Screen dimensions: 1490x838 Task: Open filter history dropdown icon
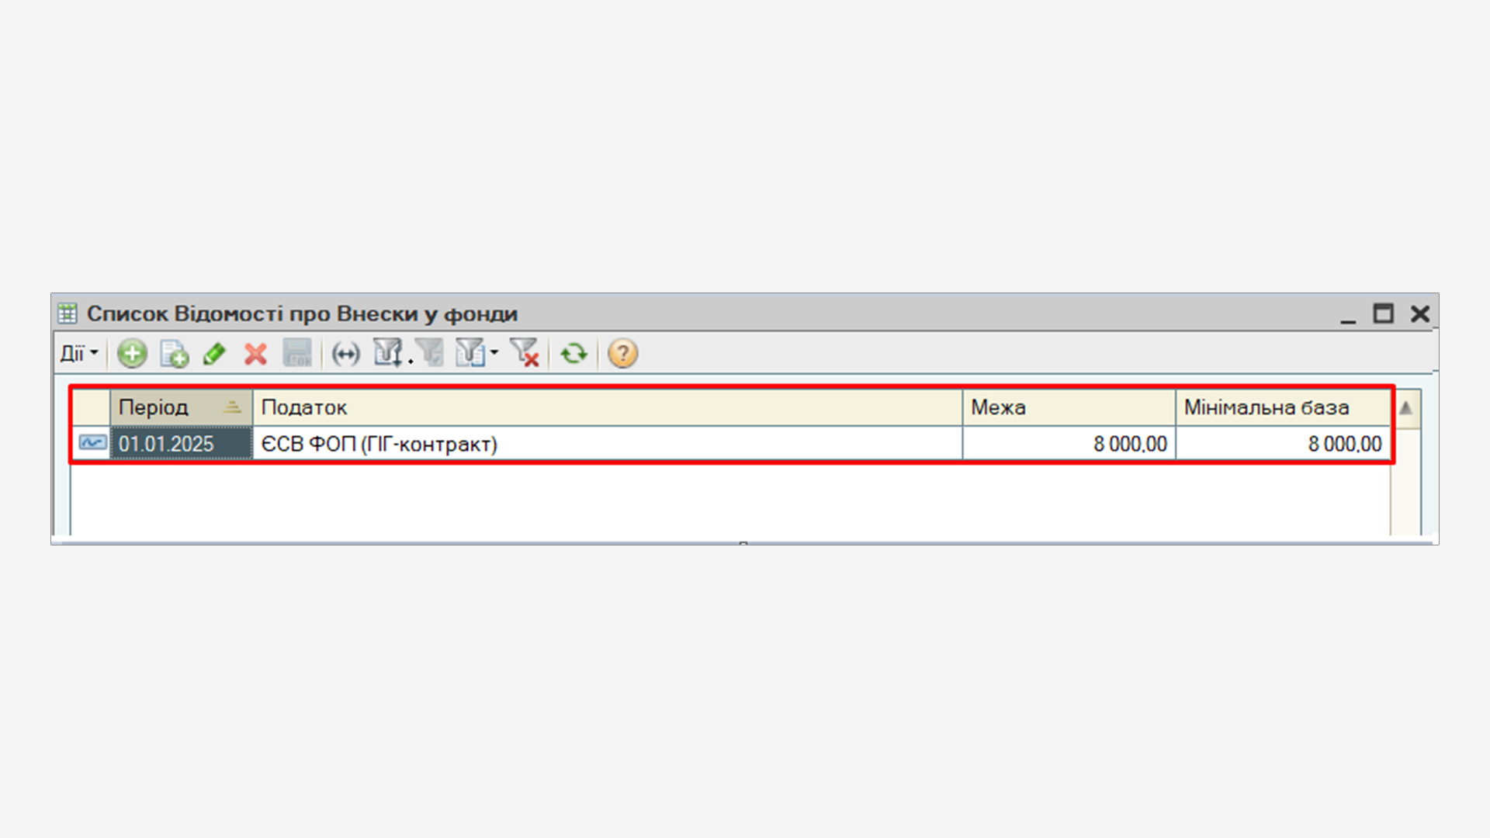476,353
